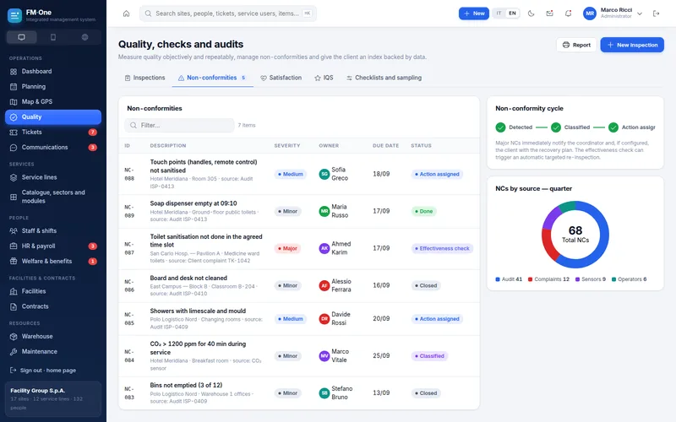
Task: Click Sofia Greco SG avatar
Action: [x=324, y=174]
